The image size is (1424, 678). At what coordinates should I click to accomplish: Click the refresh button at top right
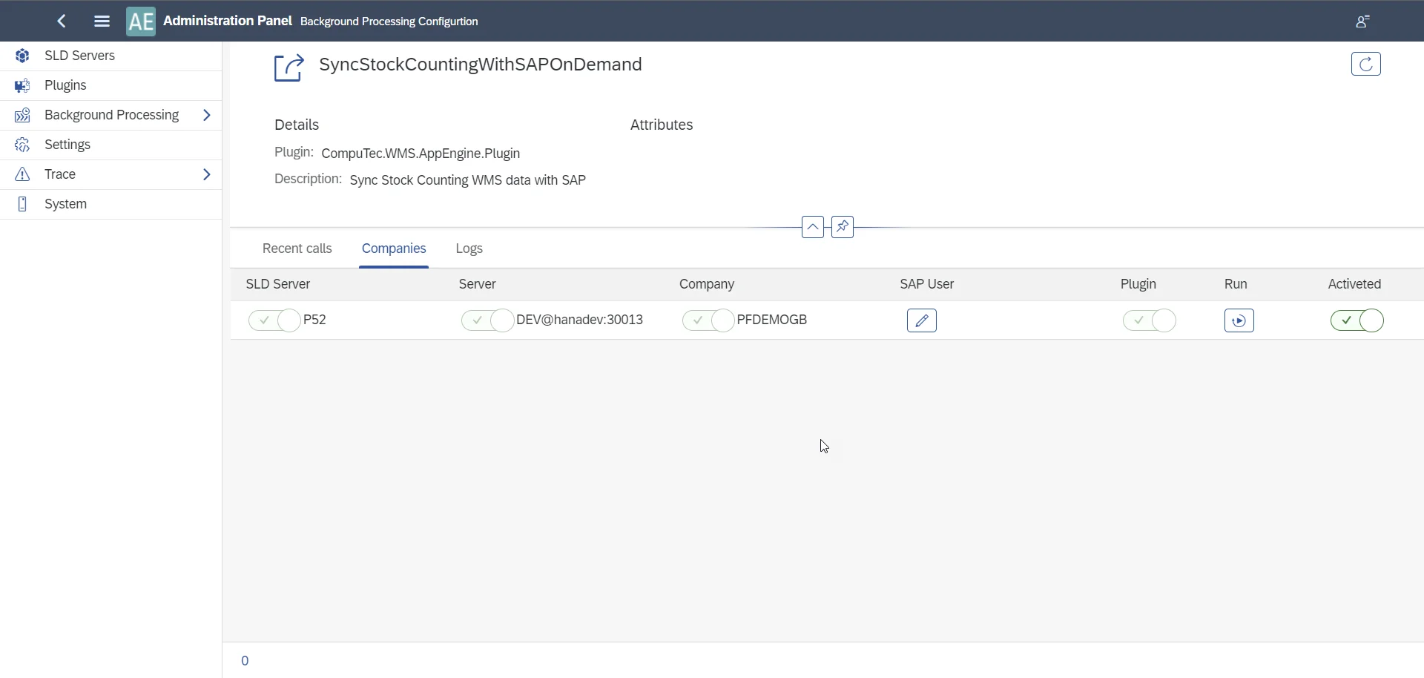point(1365,65)
